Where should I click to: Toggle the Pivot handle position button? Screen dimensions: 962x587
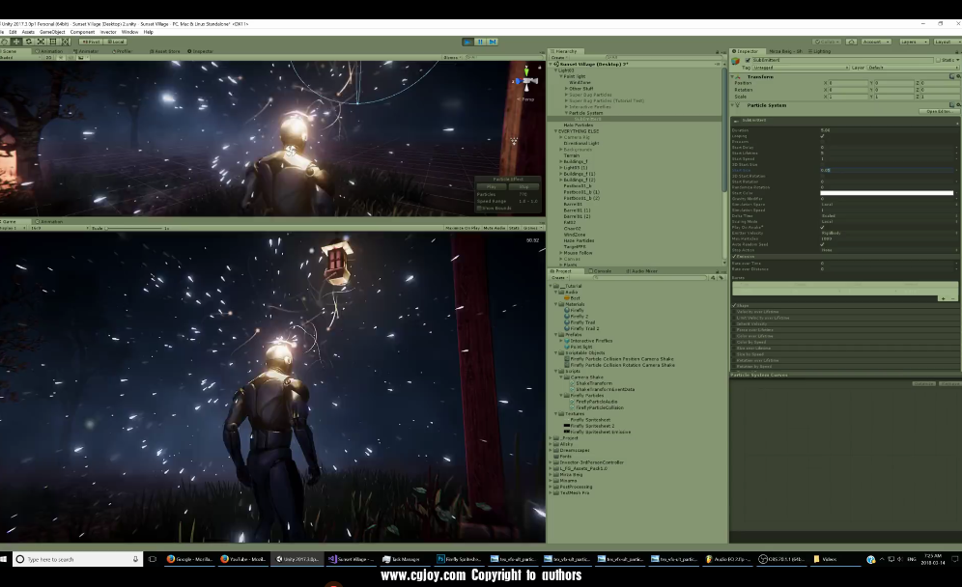point(91,42)
